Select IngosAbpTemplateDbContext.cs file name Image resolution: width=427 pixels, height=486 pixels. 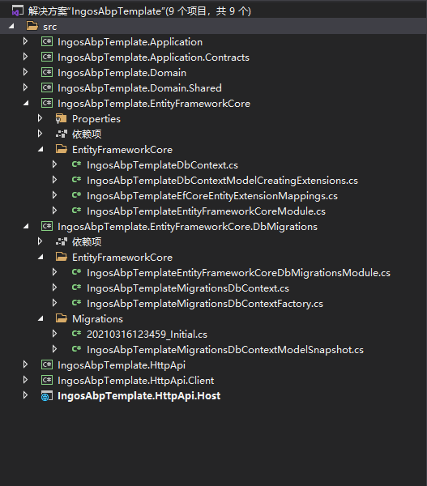(162, 165)
